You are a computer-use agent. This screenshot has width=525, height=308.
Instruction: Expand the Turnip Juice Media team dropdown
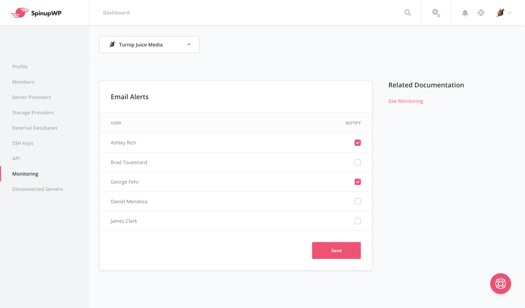point(189,44)
